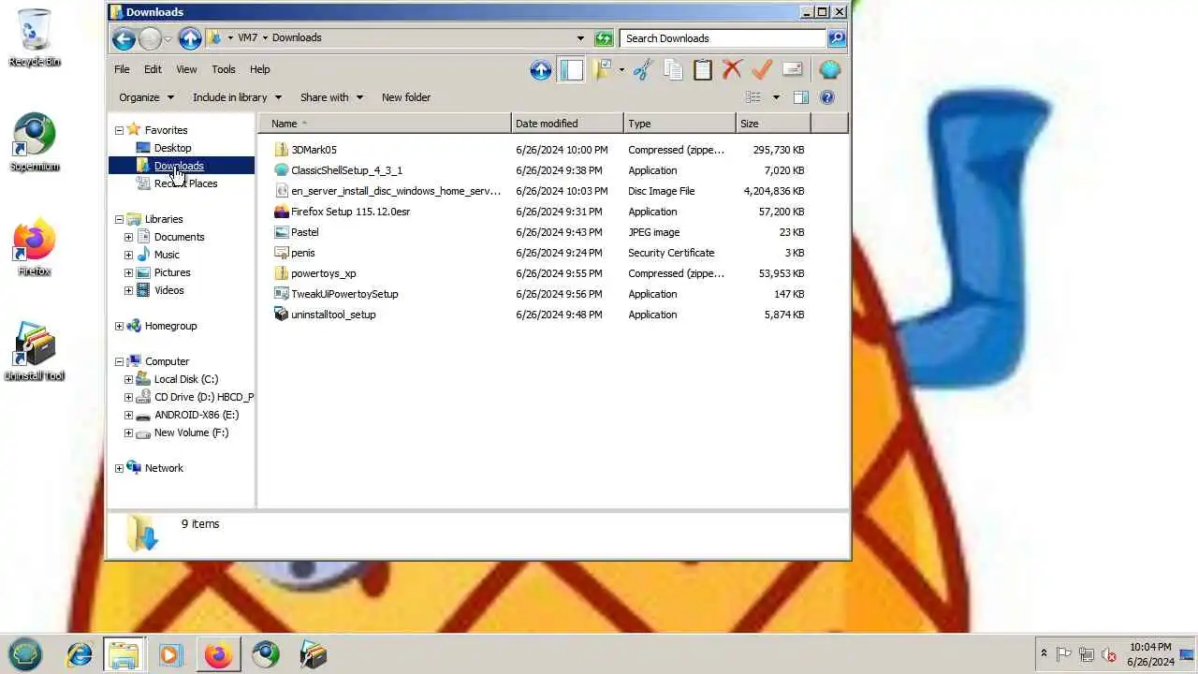Expand the Homegroup tree node
The image size is (1198, 674).
click(x=119, y=326)
